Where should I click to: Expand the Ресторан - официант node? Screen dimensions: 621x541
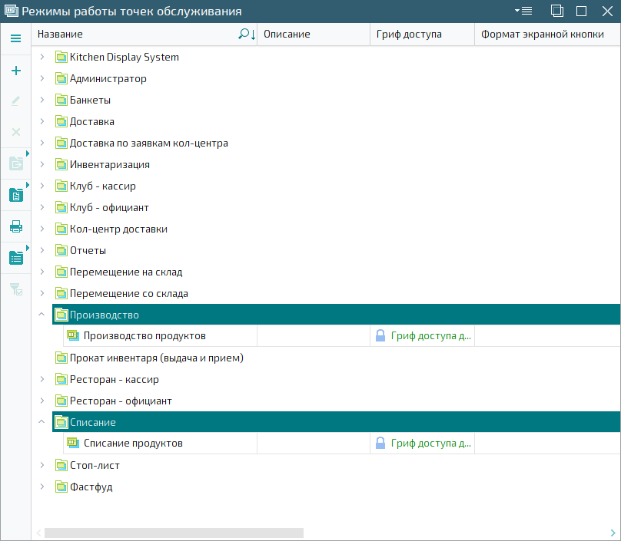[42, 401]
